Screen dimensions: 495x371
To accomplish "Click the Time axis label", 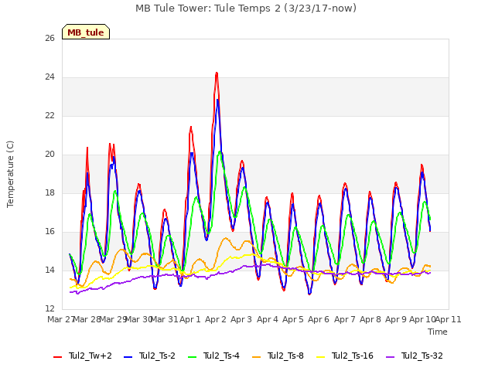I will tap(438, 332).
